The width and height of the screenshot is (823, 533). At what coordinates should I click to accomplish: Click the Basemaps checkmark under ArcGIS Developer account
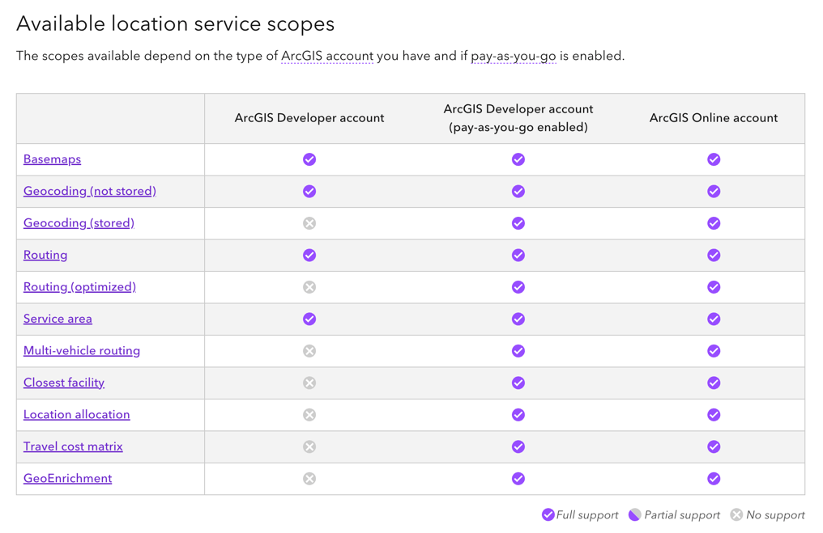point(309,159)
